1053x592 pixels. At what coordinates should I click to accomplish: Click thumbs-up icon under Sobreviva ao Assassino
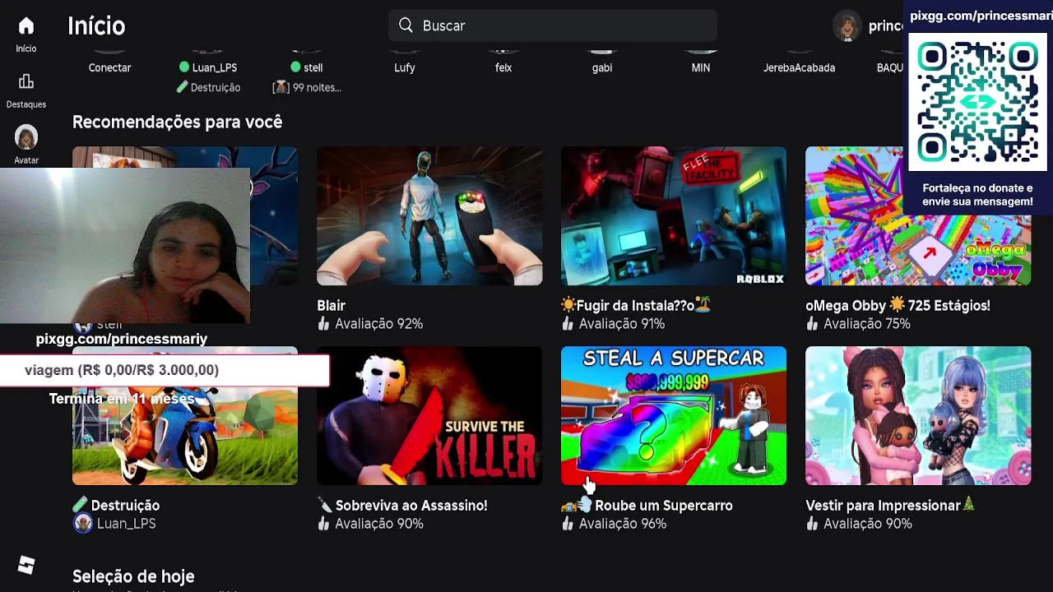(323, 524)
